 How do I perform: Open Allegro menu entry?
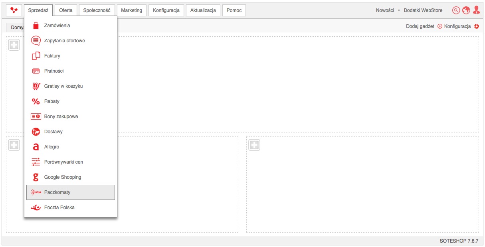71,147
